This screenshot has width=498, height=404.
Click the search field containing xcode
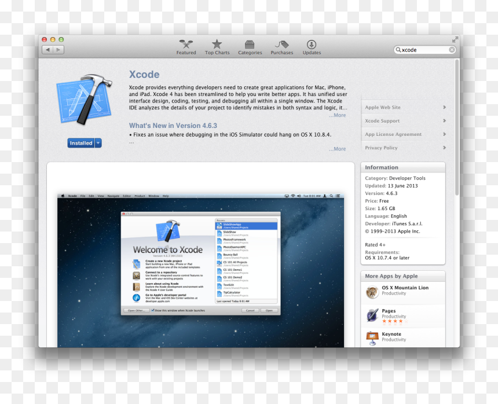(x=424, y=50)
